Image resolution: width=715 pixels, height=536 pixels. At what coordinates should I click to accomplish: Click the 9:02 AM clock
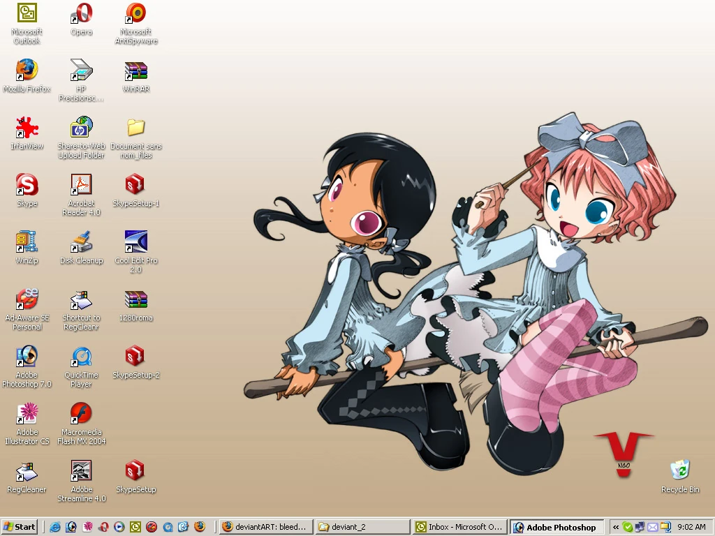(x=691, y=527)
